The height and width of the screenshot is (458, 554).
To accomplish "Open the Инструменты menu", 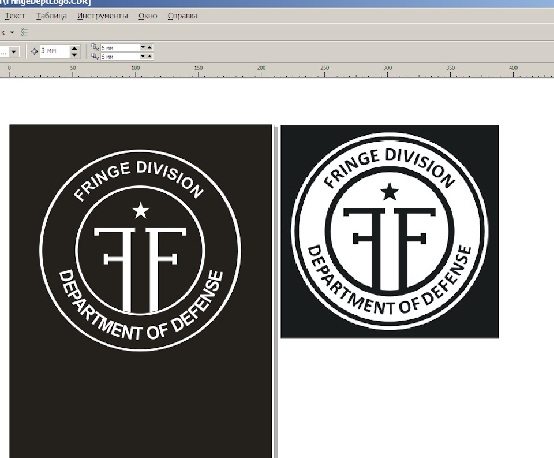I will click(103, 16).
